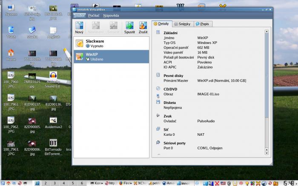
Task: Open the K menu launcher in the panel
Action: click(x=3, y=183)
